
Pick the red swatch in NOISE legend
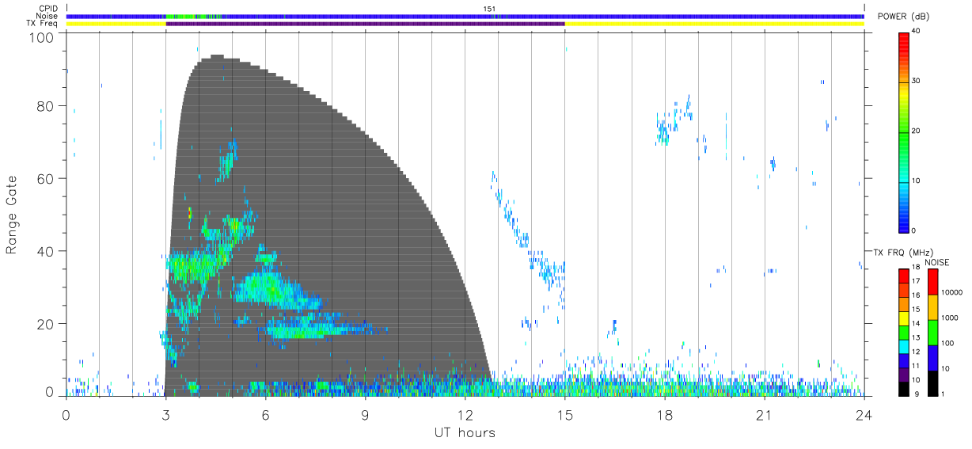[x=932, y=282]
